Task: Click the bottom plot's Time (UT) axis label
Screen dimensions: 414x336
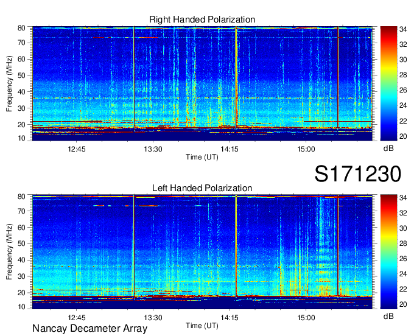Action: (x=202, y=326)
